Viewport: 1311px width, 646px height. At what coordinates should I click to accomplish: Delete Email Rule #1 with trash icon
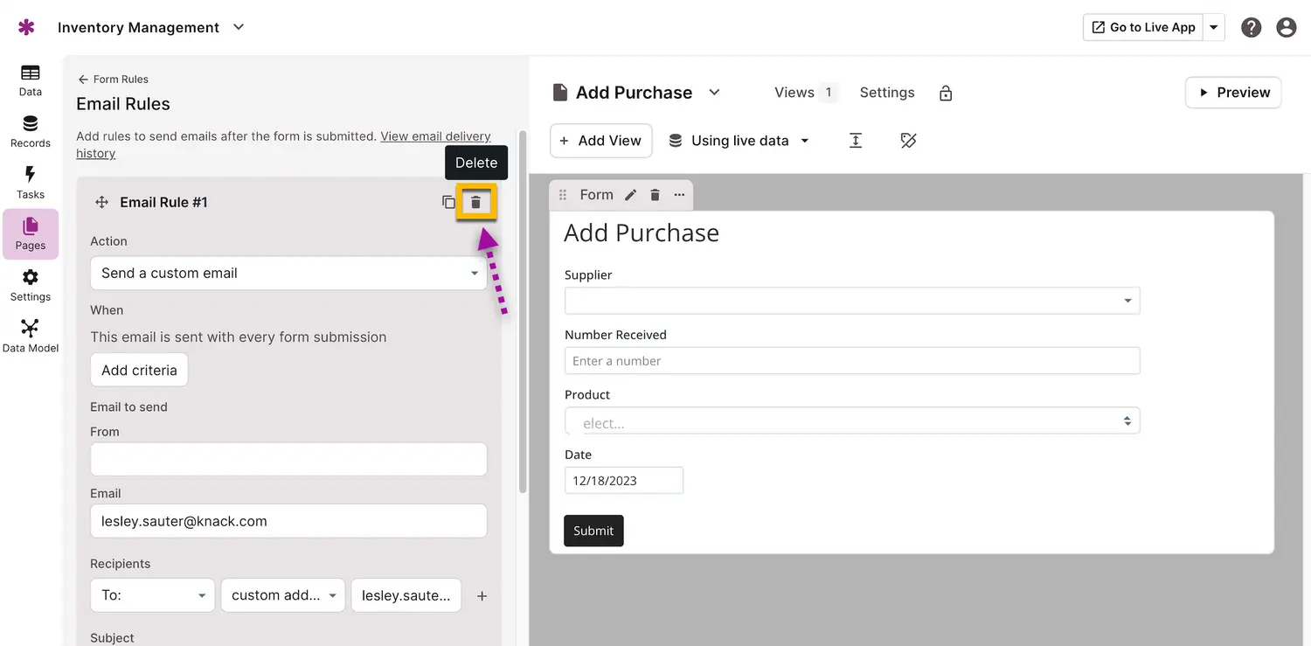475,202
